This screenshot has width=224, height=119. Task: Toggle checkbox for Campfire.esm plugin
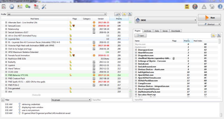136,83
